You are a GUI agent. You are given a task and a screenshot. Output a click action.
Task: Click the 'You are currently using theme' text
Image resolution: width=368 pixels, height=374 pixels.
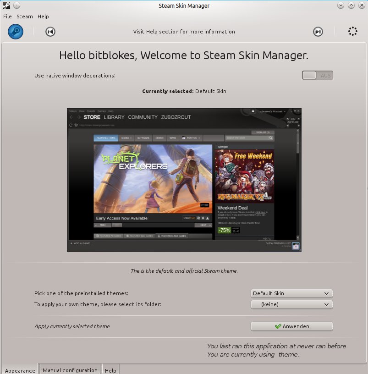pos(253,354)
